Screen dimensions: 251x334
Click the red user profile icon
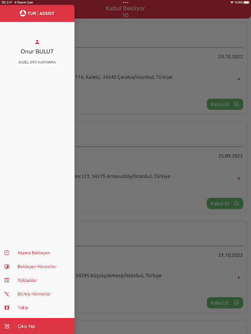(x=37, y=42)
